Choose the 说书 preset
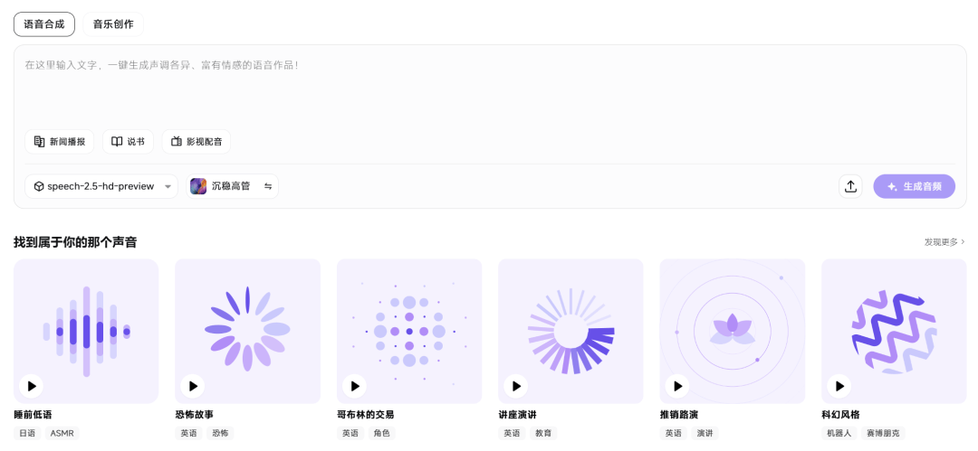 [128, 142]
